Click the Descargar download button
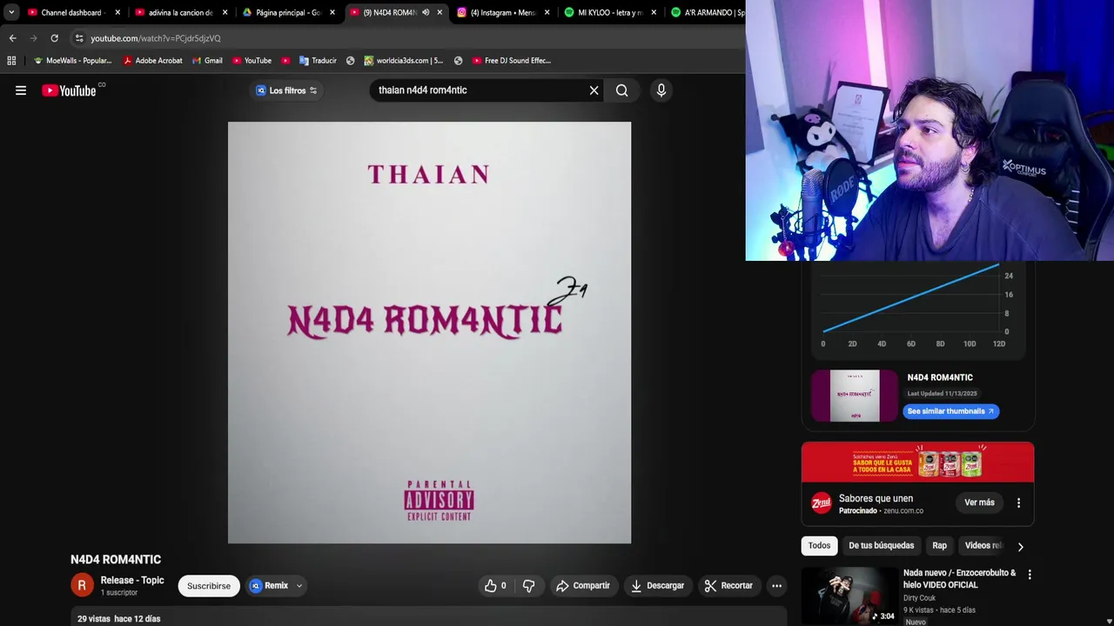1114x626 pixels. click(657, 586)
